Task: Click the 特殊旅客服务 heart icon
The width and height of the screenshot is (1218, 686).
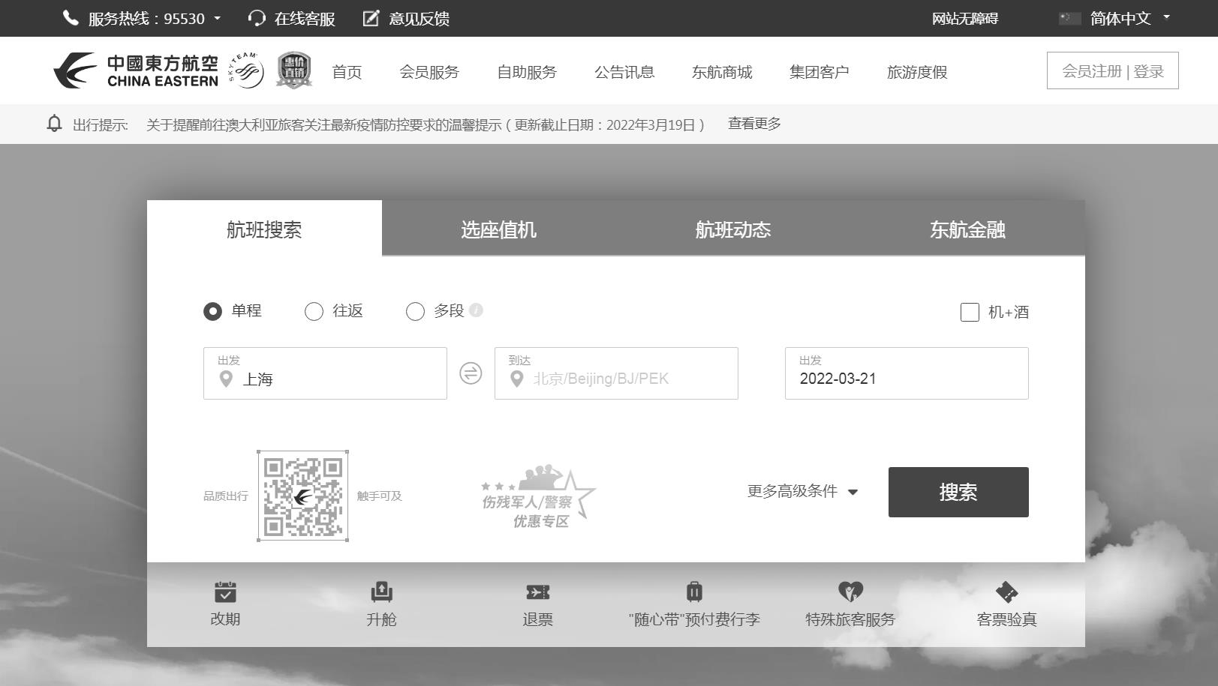Action: coord(850,592)
